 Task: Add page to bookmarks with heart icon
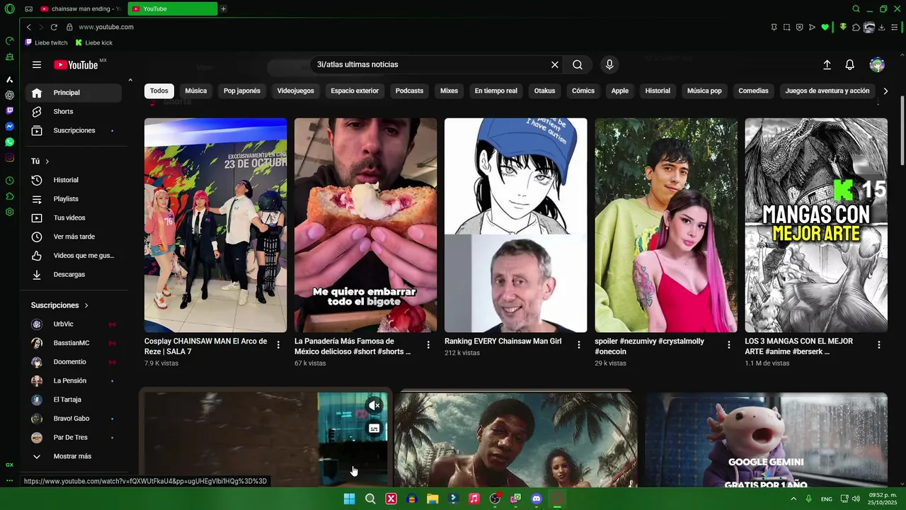825,27
